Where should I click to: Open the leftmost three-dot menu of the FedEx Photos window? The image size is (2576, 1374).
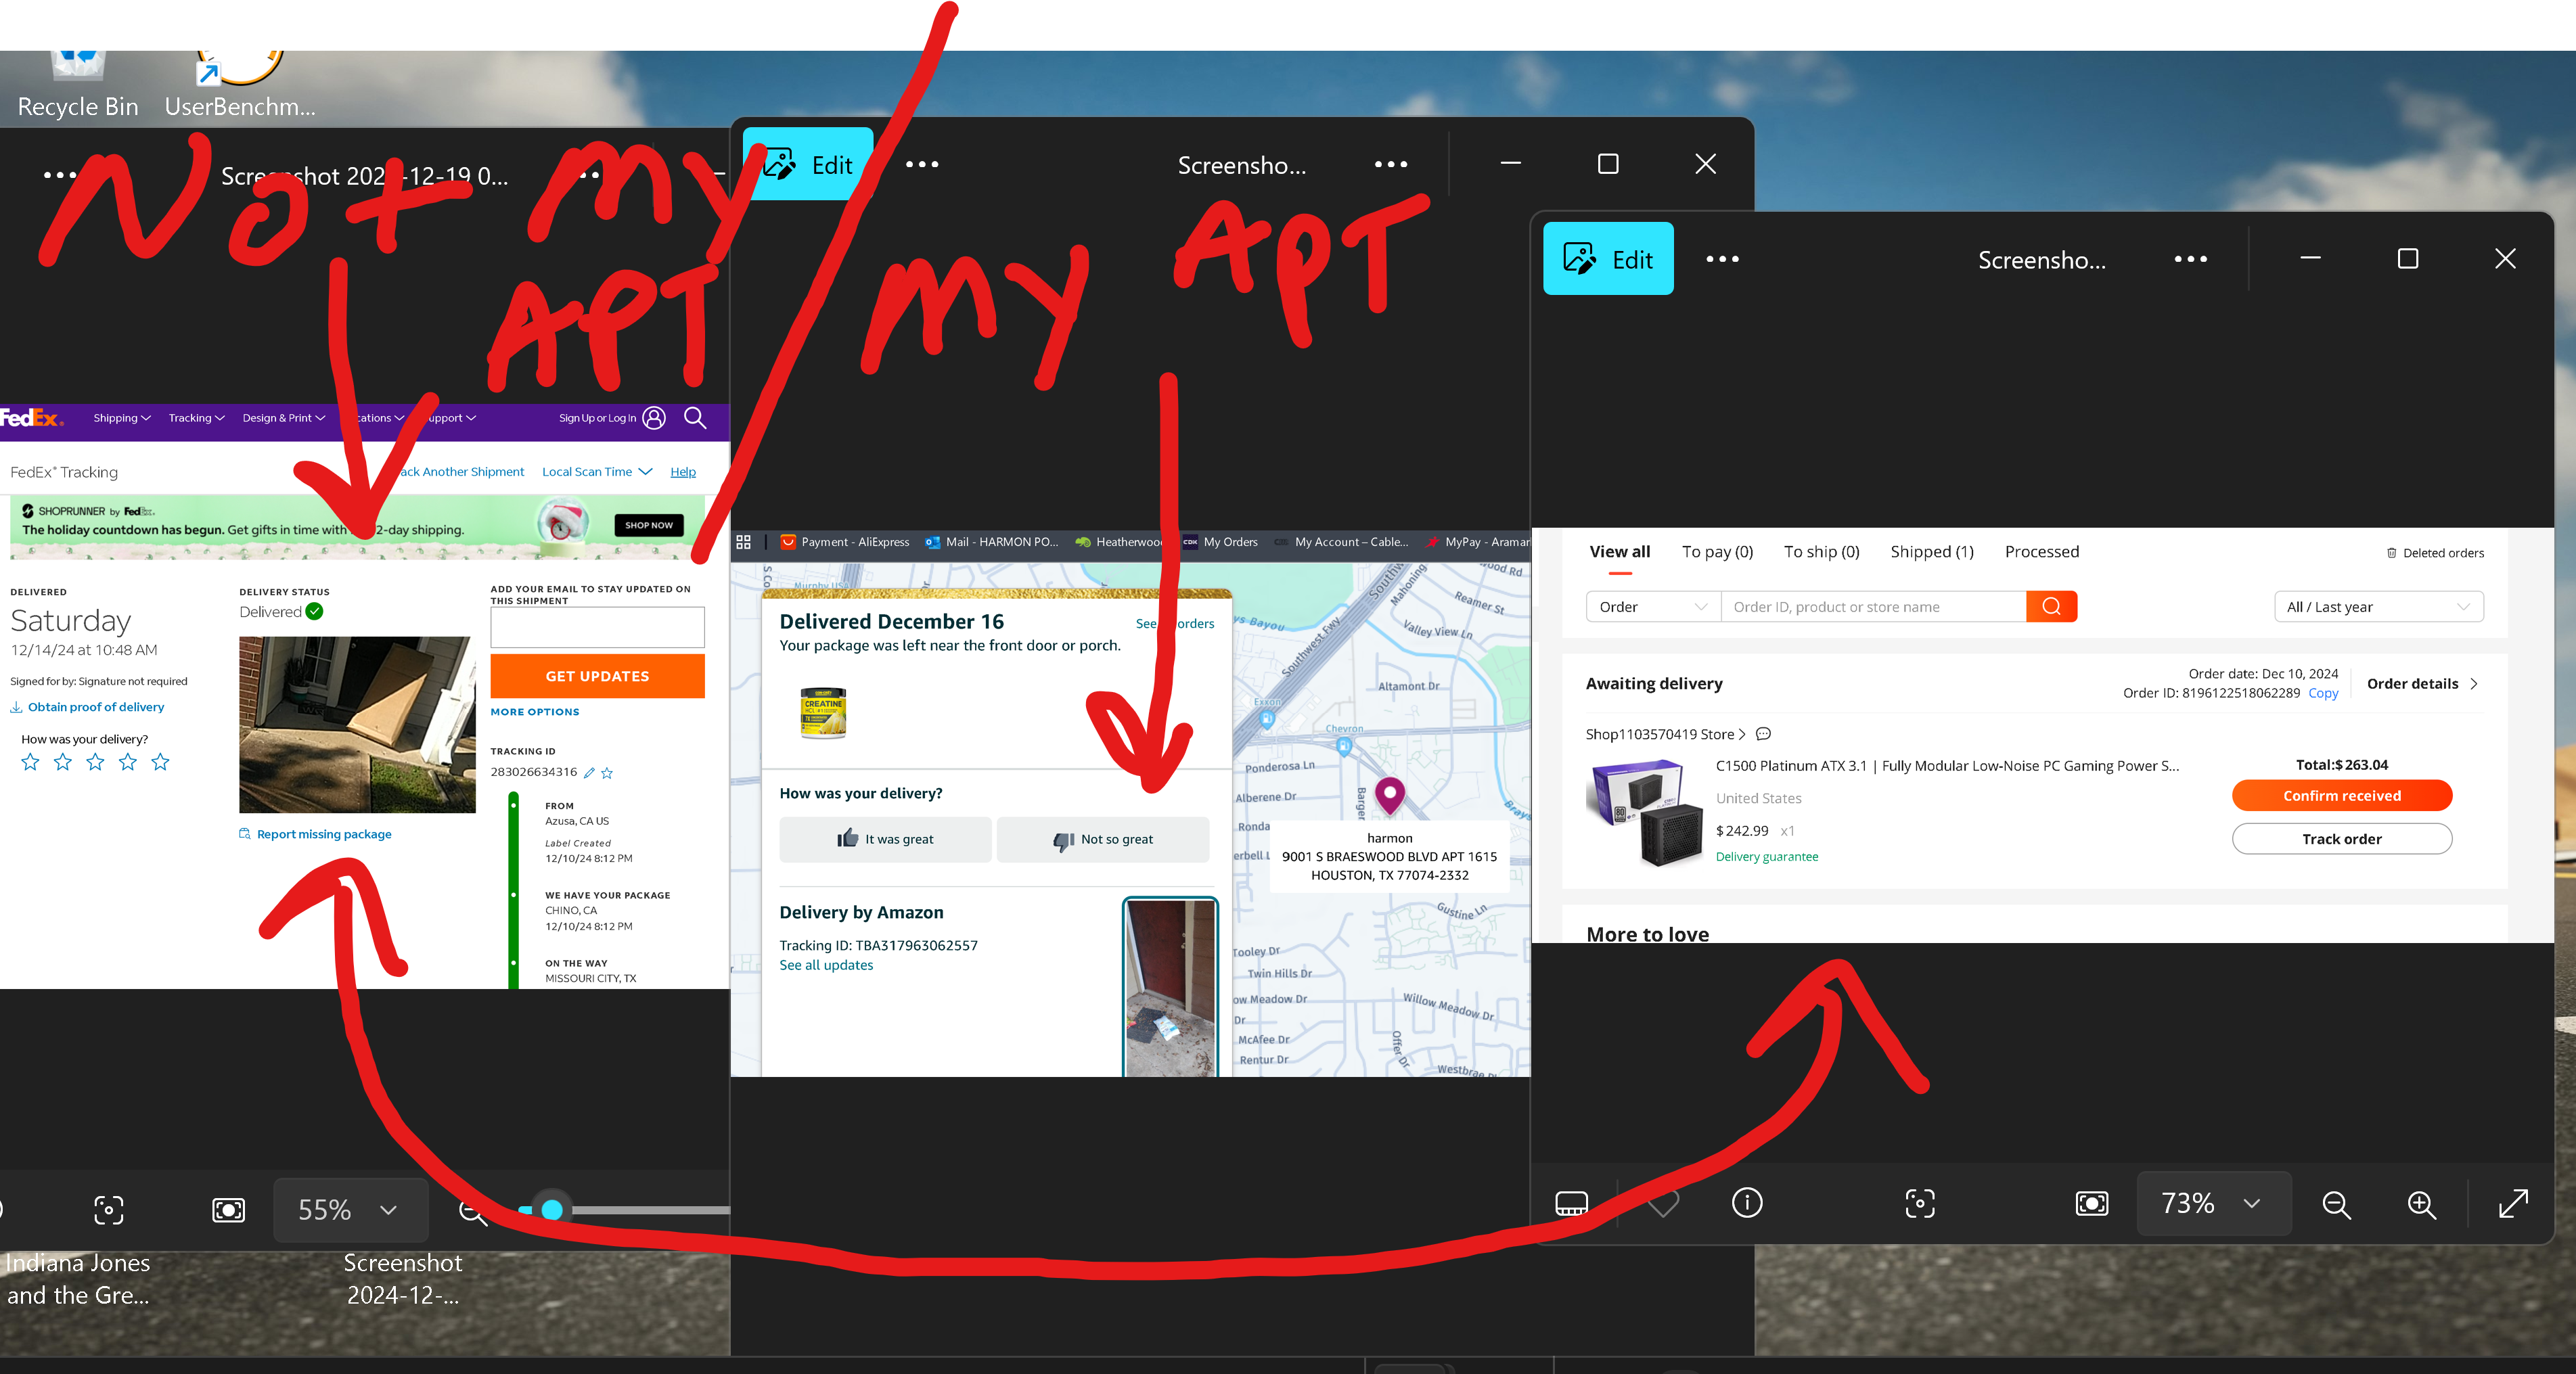60,175
